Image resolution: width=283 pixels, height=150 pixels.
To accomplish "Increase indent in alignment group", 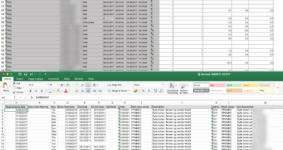I will pyautogui.click(x=100, y=91).
